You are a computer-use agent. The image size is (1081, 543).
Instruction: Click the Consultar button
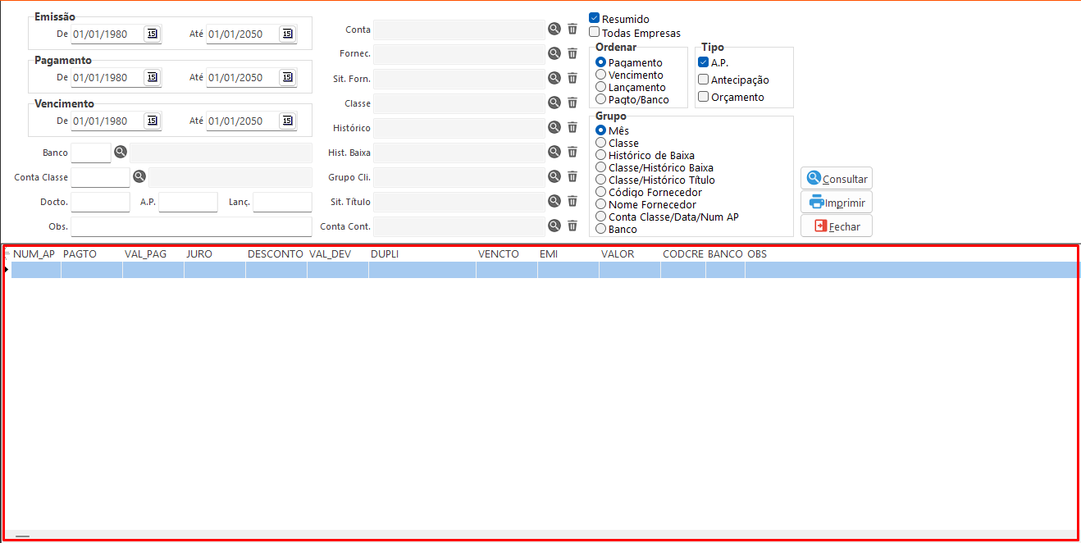pyautogui.click(x=837, y=178)
